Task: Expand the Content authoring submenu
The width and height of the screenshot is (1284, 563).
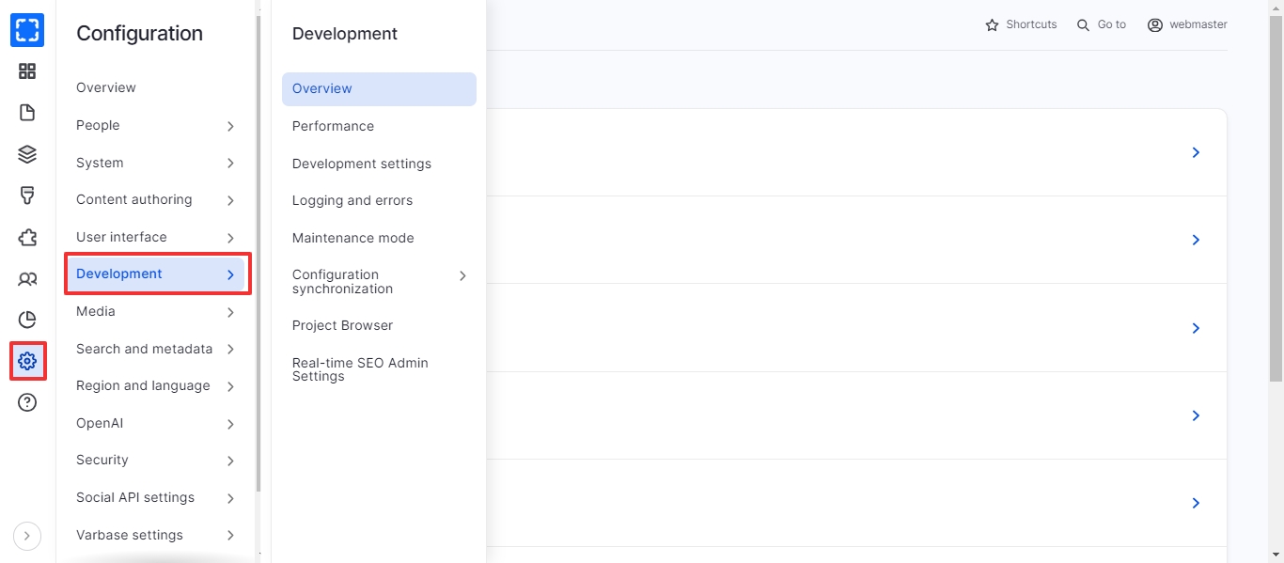Action: point(230,200)
